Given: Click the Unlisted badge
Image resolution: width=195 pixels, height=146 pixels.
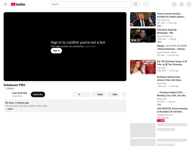Looking at the screenshot, I should [x=9, y=89].
